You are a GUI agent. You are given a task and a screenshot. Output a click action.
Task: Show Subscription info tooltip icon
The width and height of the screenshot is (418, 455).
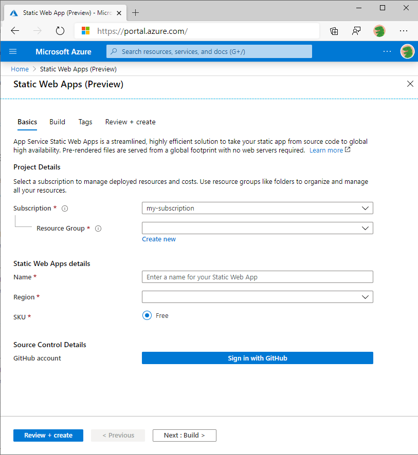[65, 208]
